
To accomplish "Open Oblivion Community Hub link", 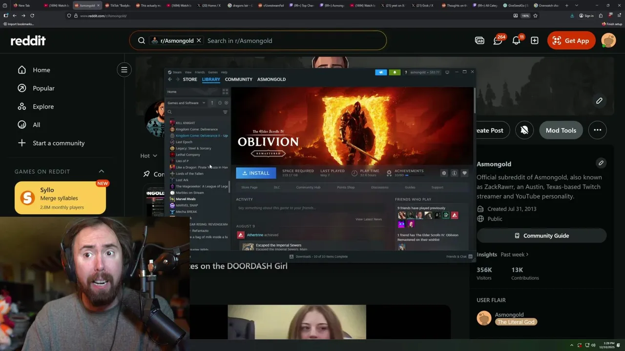I will [308, 187].
